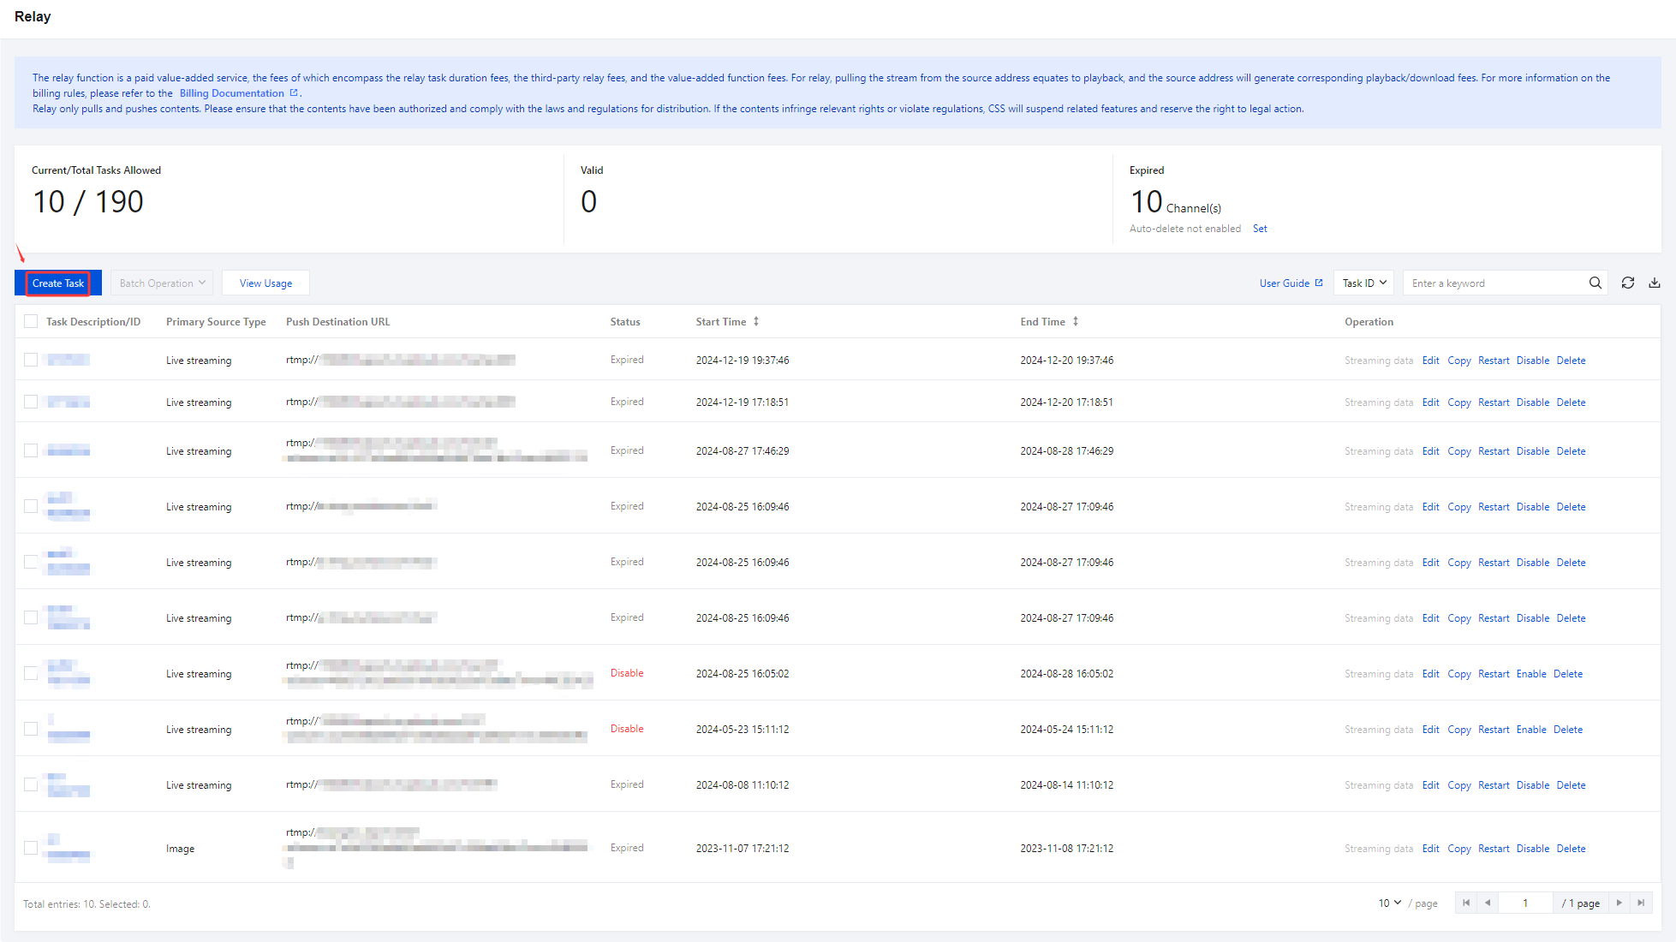
Task: Select the Image task row checkbox
Action: click(31, 848)
